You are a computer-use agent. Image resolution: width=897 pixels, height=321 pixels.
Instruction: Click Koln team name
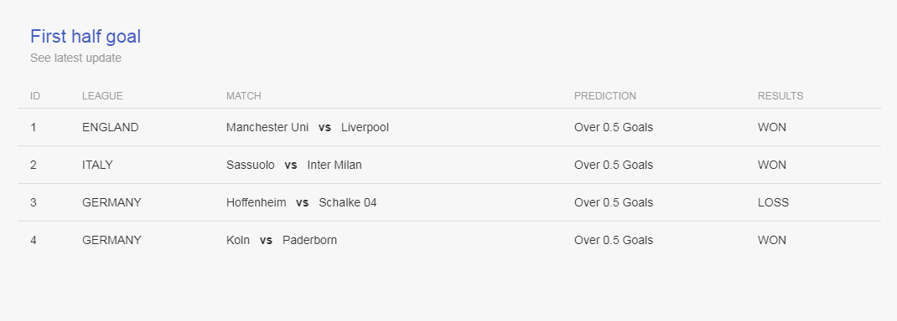click(238, 240)
